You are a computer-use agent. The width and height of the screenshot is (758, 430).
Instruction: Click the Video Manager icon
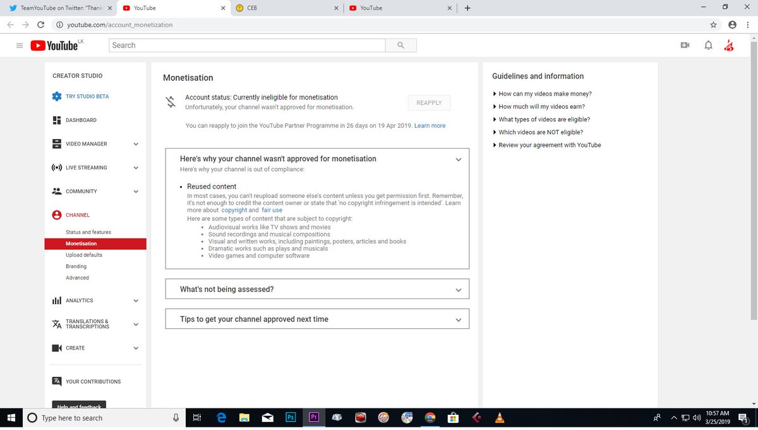(x=57, y=144)
